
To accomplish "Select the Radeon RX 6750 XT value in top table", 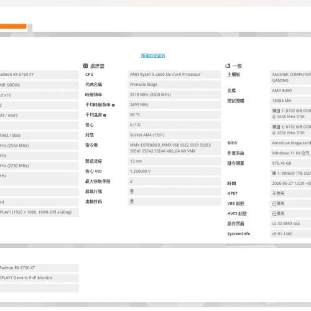I will (x=39, y=75).
